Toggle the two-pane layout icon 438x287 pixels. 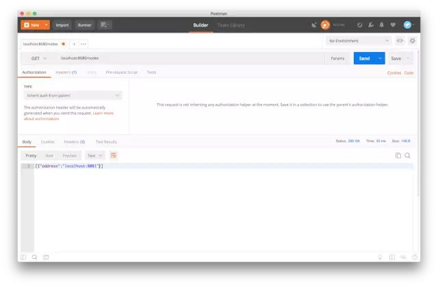coord(392,257)
